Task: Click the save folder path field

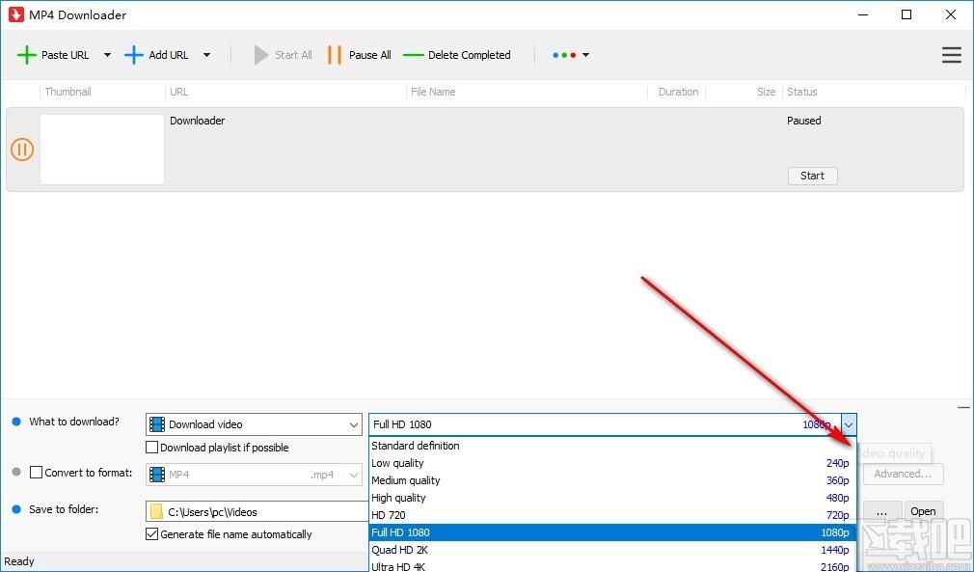Action: pyautogui.click(x=257, y=512)
